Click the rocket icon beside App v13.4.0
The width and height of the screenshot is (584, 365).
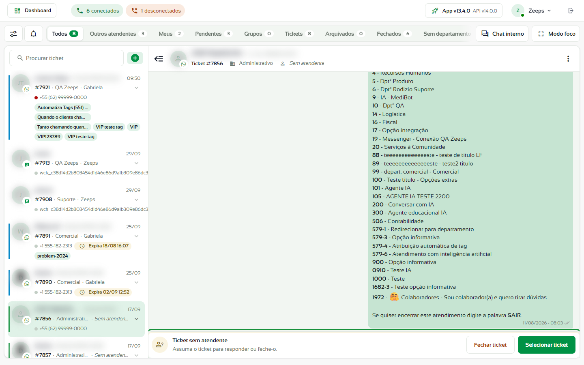click(435, 11)
